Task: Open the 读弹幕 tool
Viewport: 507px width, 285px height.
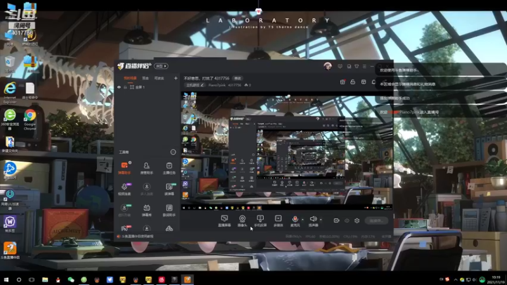Action: (x=169, y=189)
